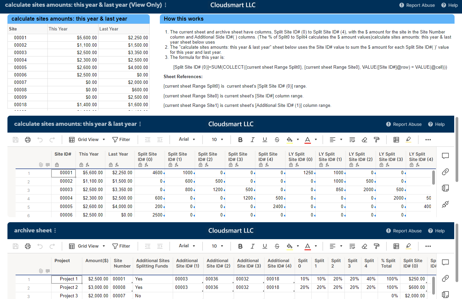Open the Grid View dropdown in the archive sheet
This screenshot has height=299, width=462.
pyautogui.click(x=87, y=246)
